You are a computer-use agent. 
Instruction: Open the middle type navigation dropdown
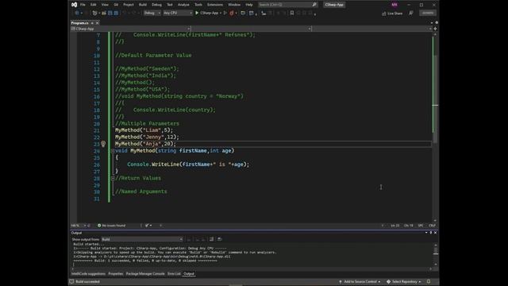tap(252, 29)
